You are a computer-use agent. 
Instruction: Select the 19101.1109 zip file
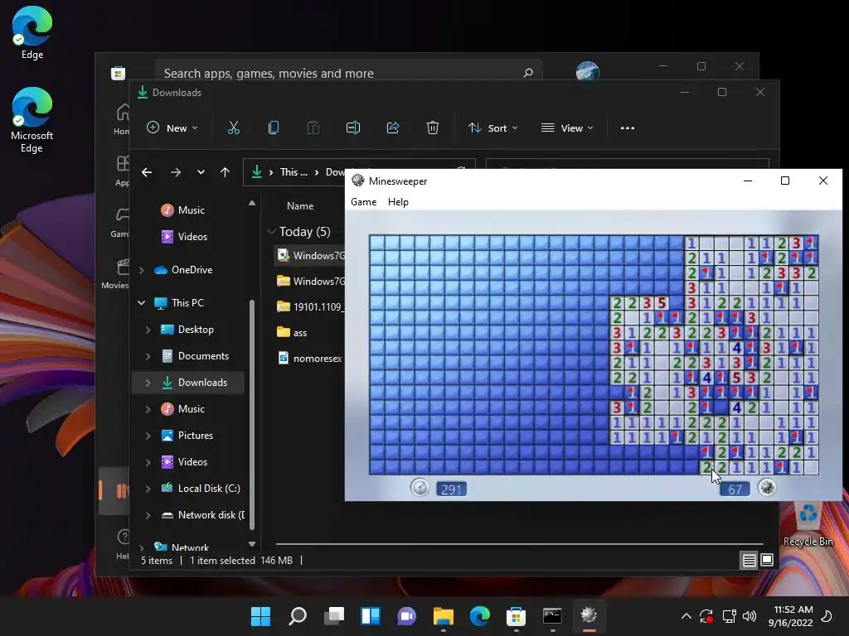[310, 306]
